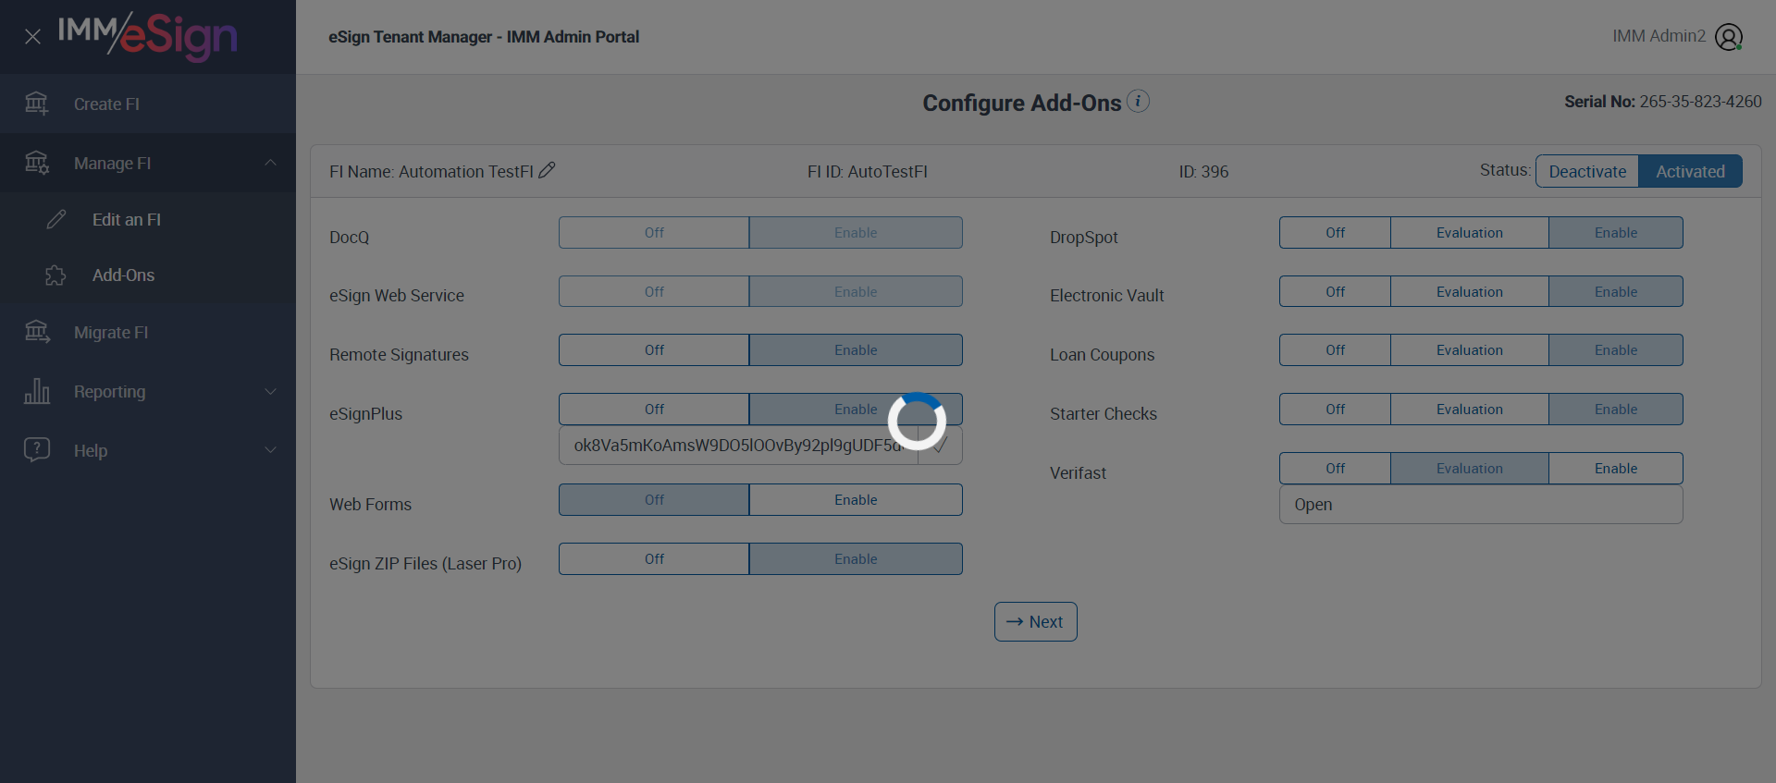Open the Reporting menu item
Screen dimensions: 1776x783
click(x=148, y=391)
